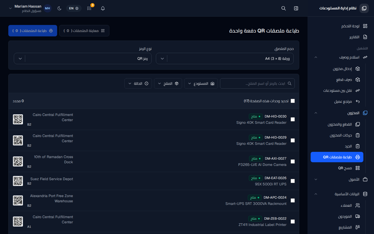This screenshot has height=234, width=374.
Task: Open الموردون suppliers in the sidebar
Action: coord(337,216)
